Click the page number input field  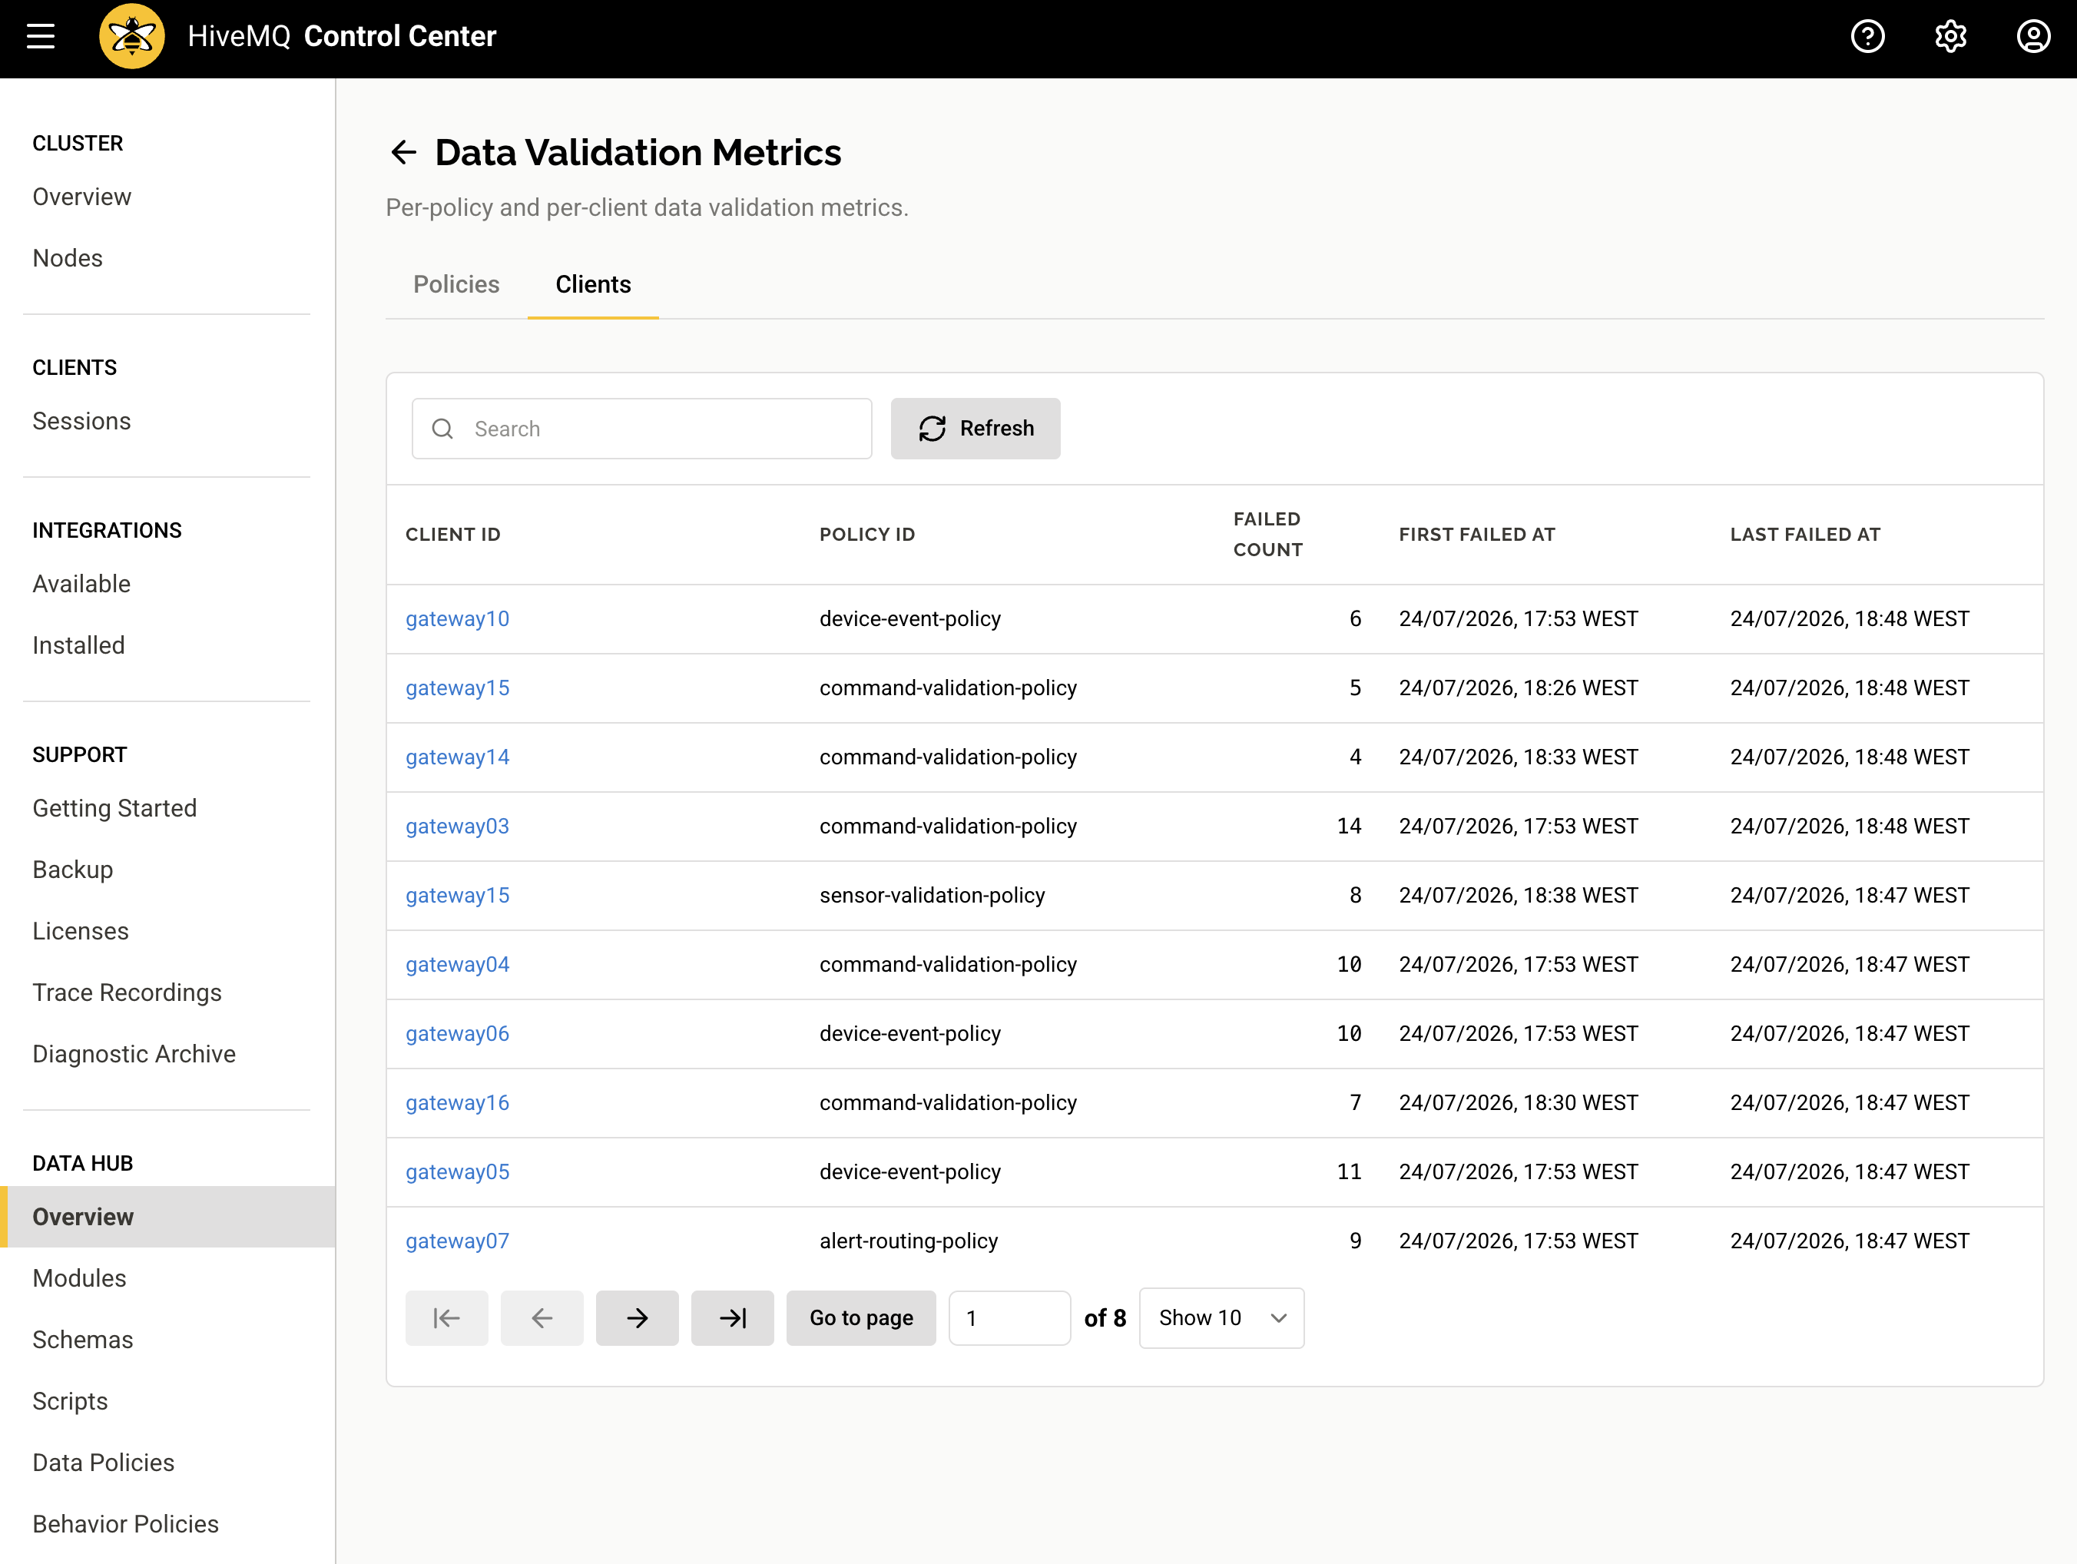[1009, 1318]
